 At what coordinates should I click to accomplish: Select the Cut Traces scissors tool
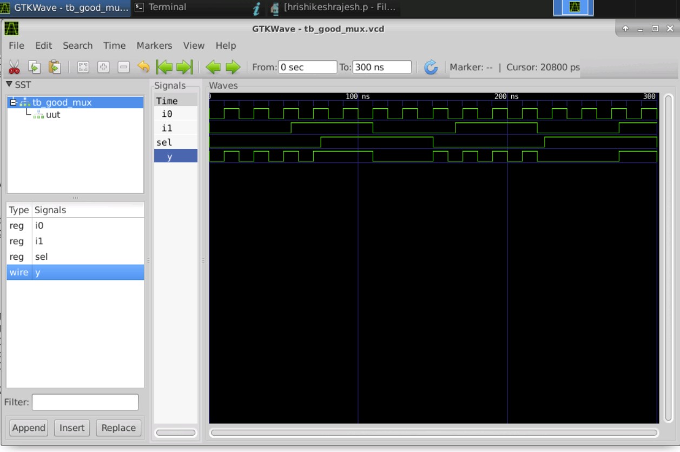(15, 67)
